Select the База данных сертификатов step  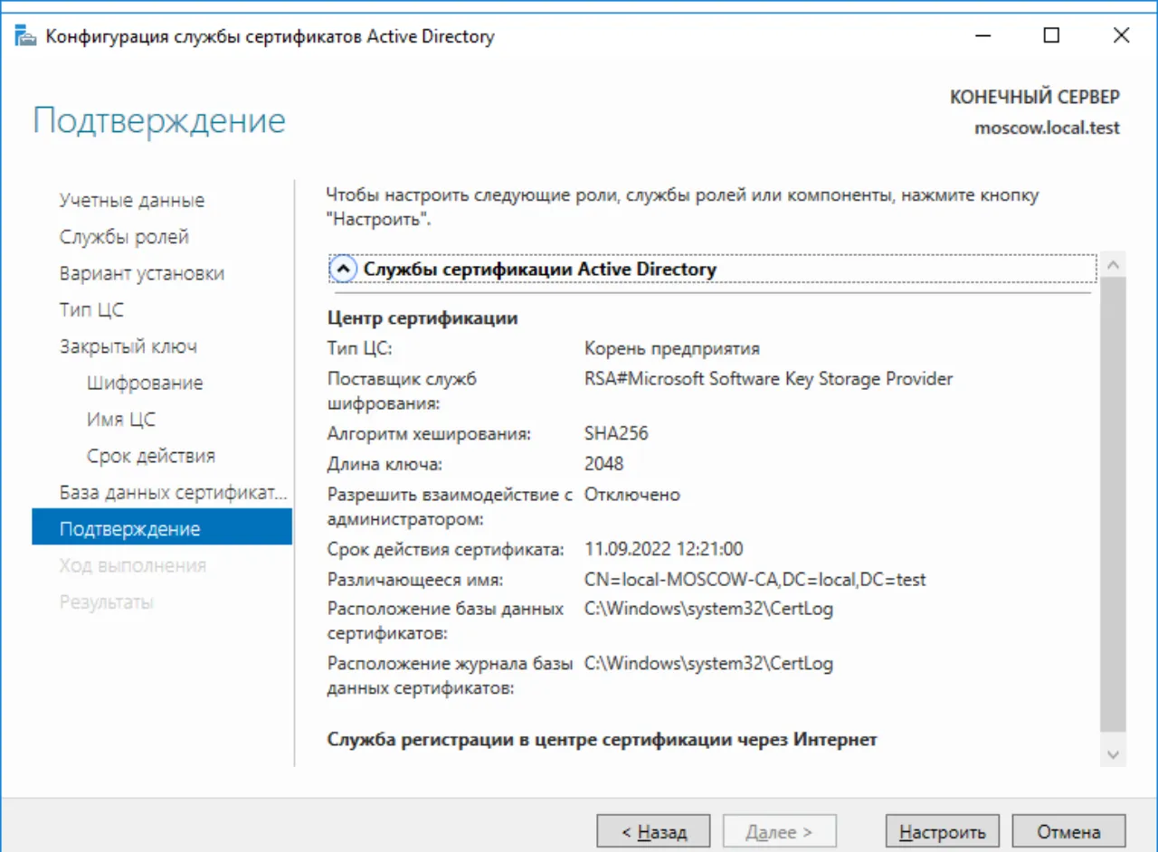tap(173, 493)
